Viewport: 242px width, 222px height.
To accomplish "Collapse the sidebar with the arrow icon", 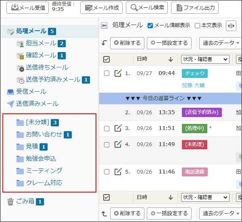I will [x=104, y=25].
